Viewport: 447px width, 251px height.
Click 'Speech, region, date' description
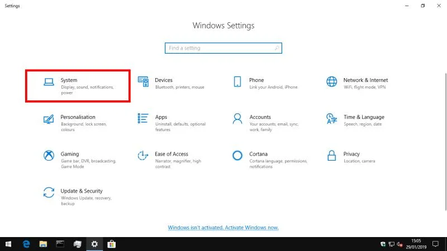(362, 124)
